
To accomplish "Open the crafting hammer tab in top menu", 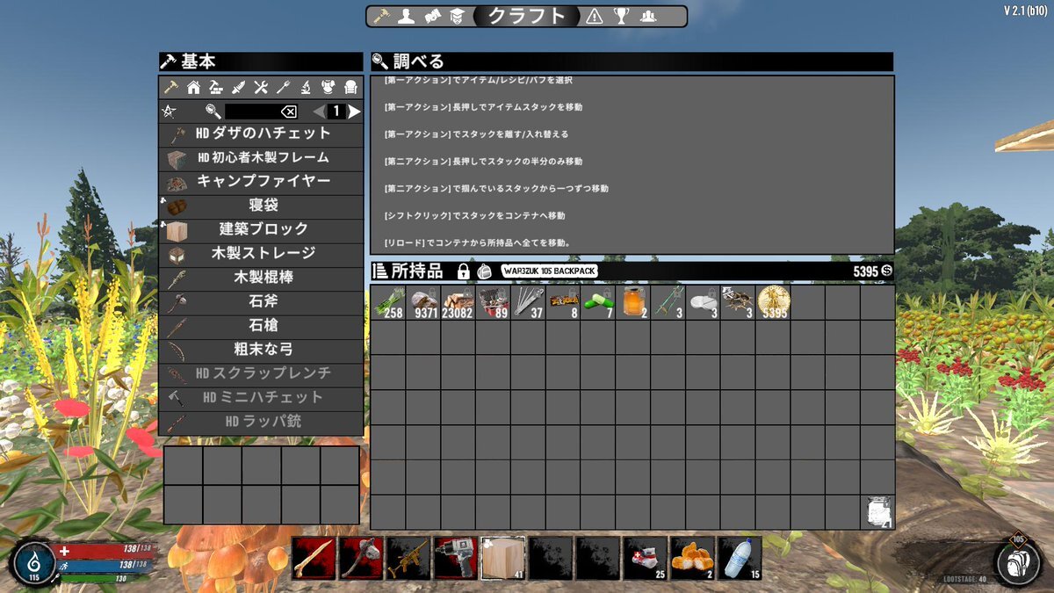I will [x=381, y=16].
